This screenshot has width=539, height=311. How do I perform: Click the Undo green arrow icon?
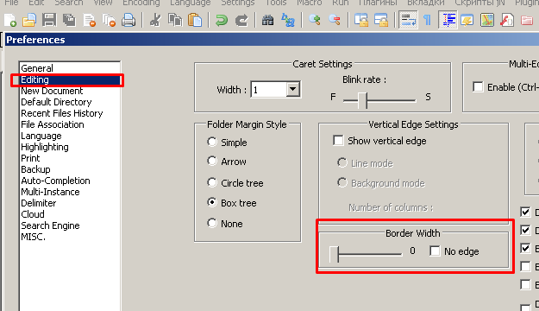pos(222,21)
